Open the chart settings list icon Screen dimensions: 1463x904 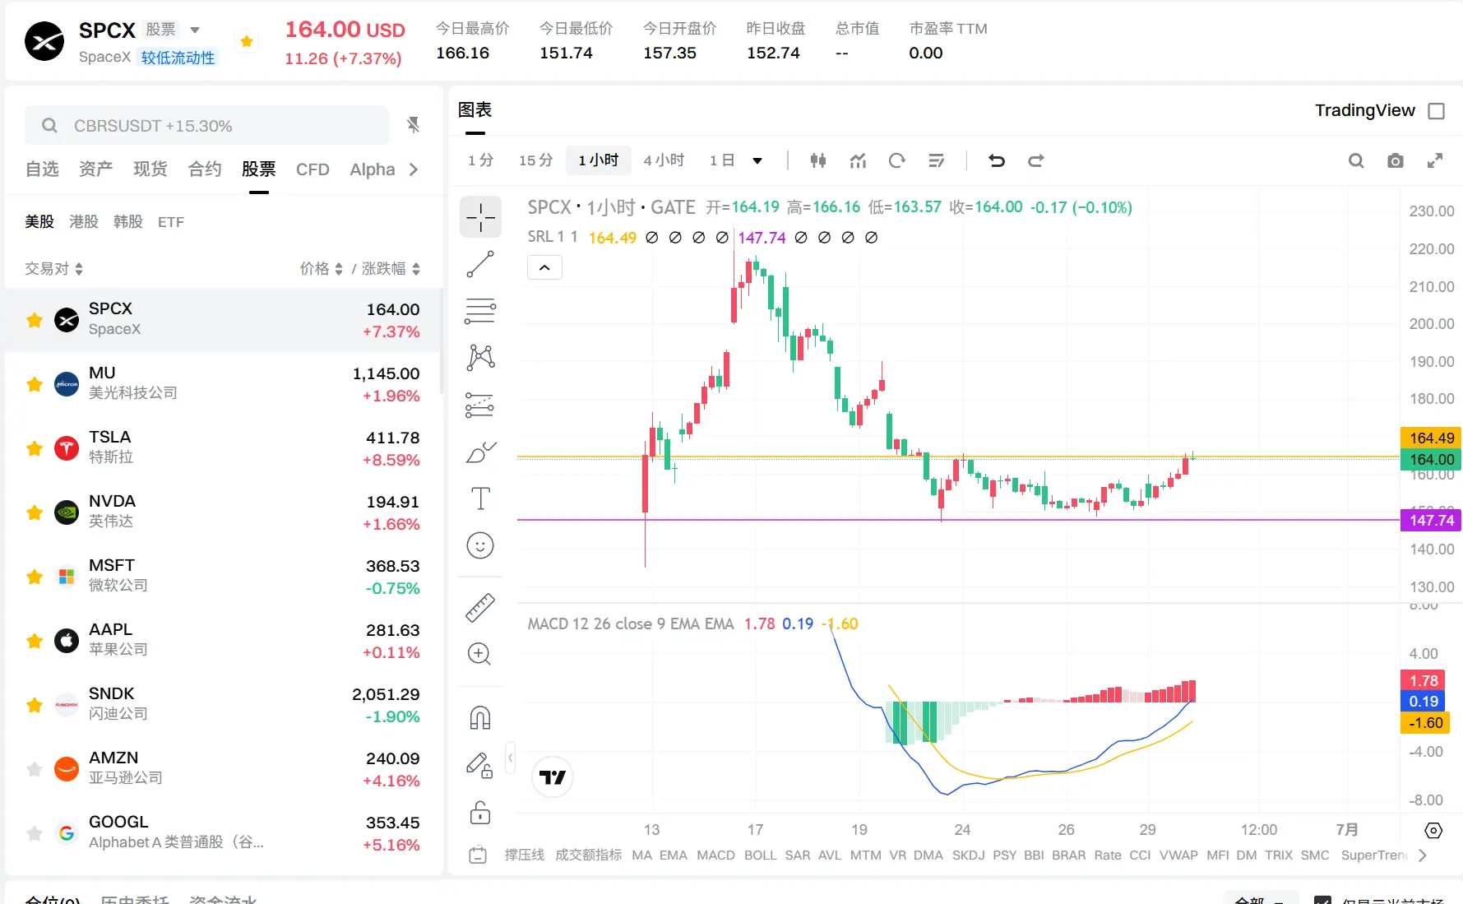(x=937, y=160)
